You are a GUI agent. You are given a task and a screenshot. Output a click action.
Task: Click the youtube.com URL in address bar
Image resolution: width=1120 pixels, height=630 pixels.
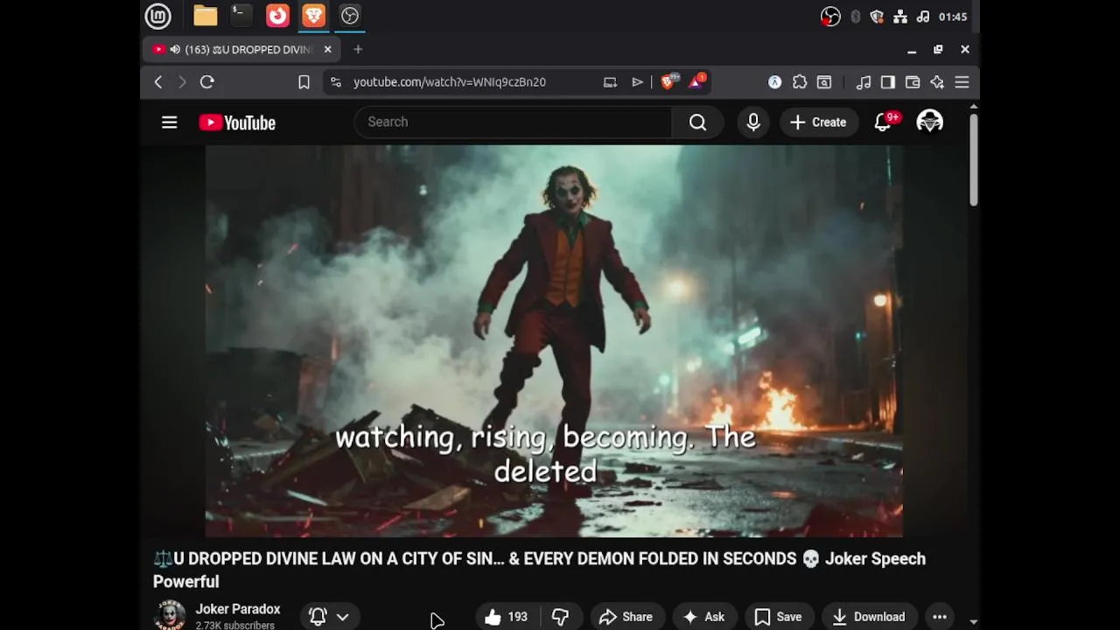tap(450, 82)
